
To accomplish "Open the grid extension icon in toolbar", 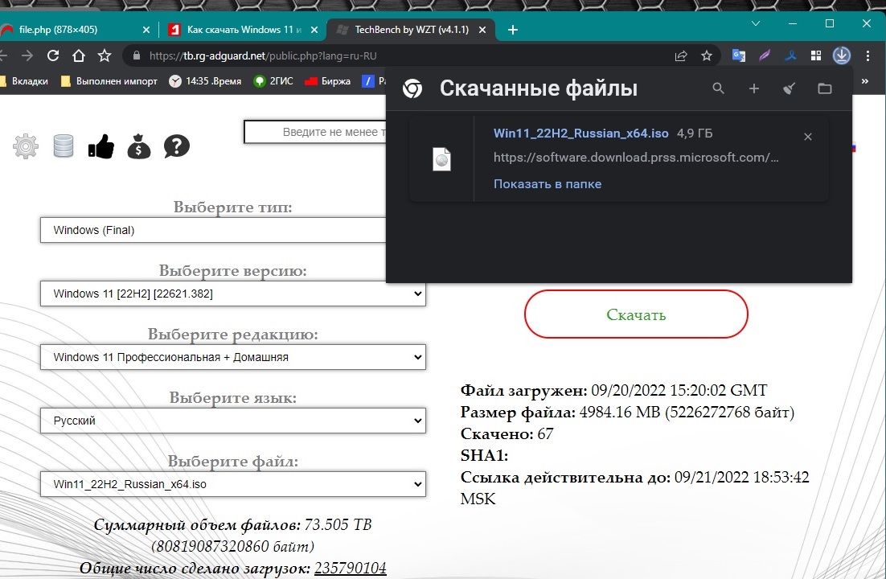I will pyautogui.click(x=816, y=55).
